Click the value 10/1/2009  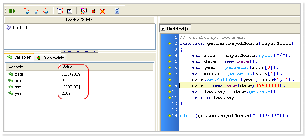pyautogui.click(x=71, y=74)
